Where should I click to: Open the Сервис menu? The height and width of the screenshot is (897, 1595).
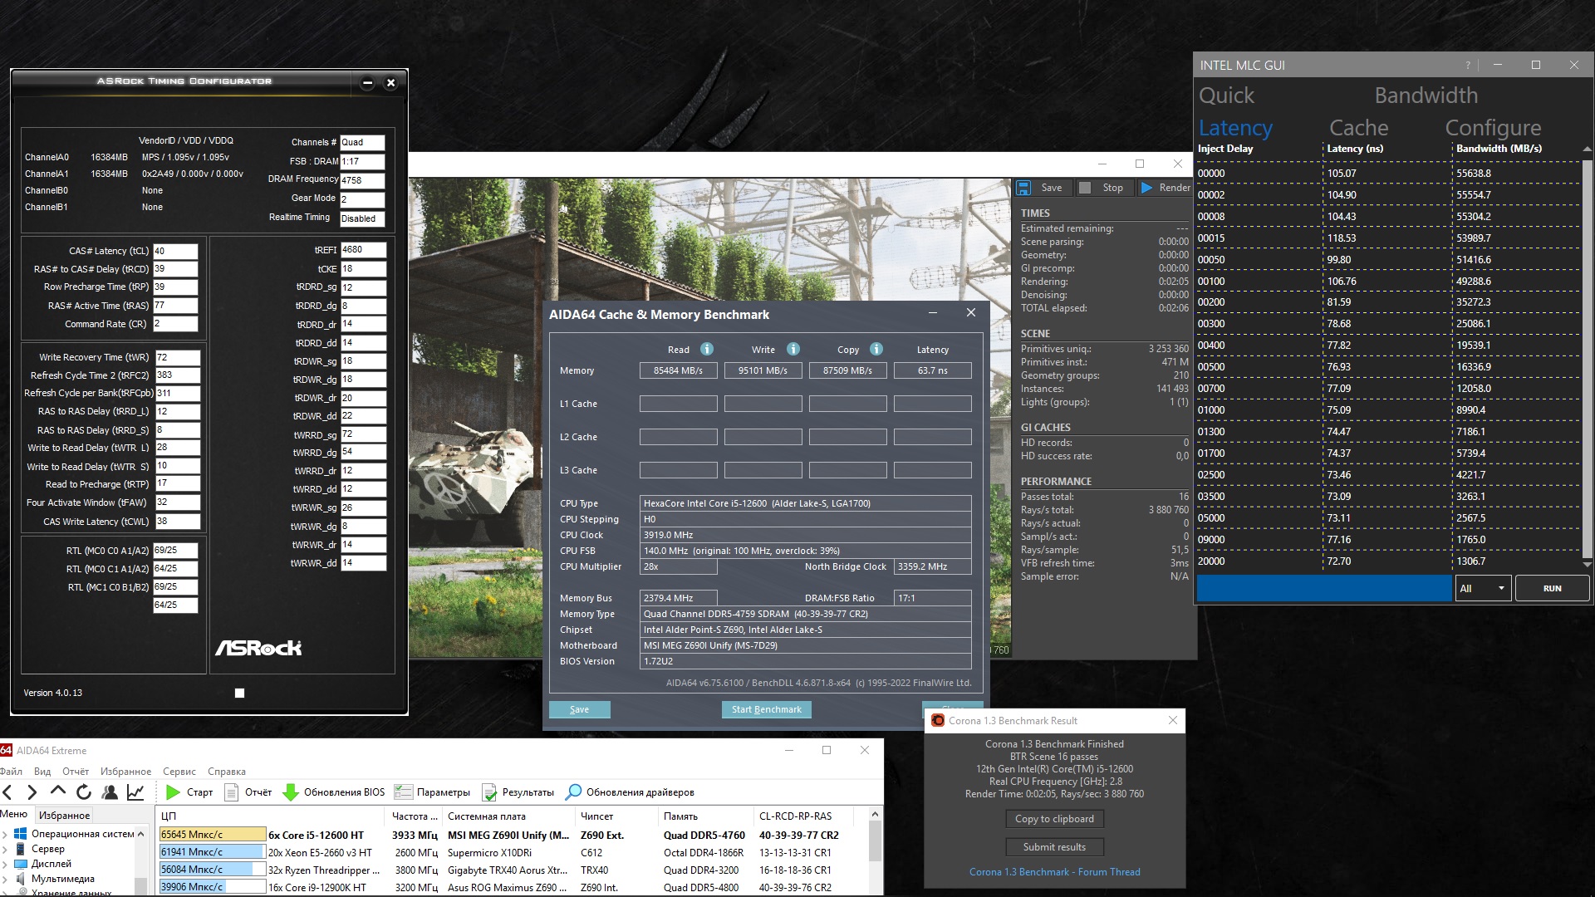179,772
